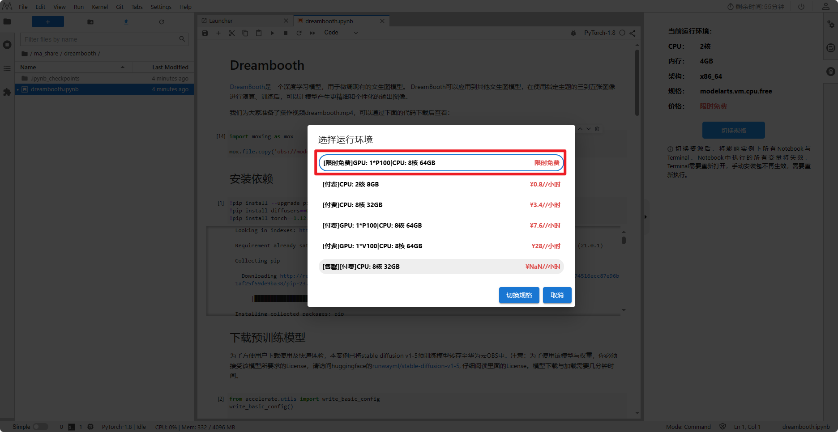This screenshot has height=432, width=838.
Task: Move cell up with arrow icon
Action: [x=580, y=129]
